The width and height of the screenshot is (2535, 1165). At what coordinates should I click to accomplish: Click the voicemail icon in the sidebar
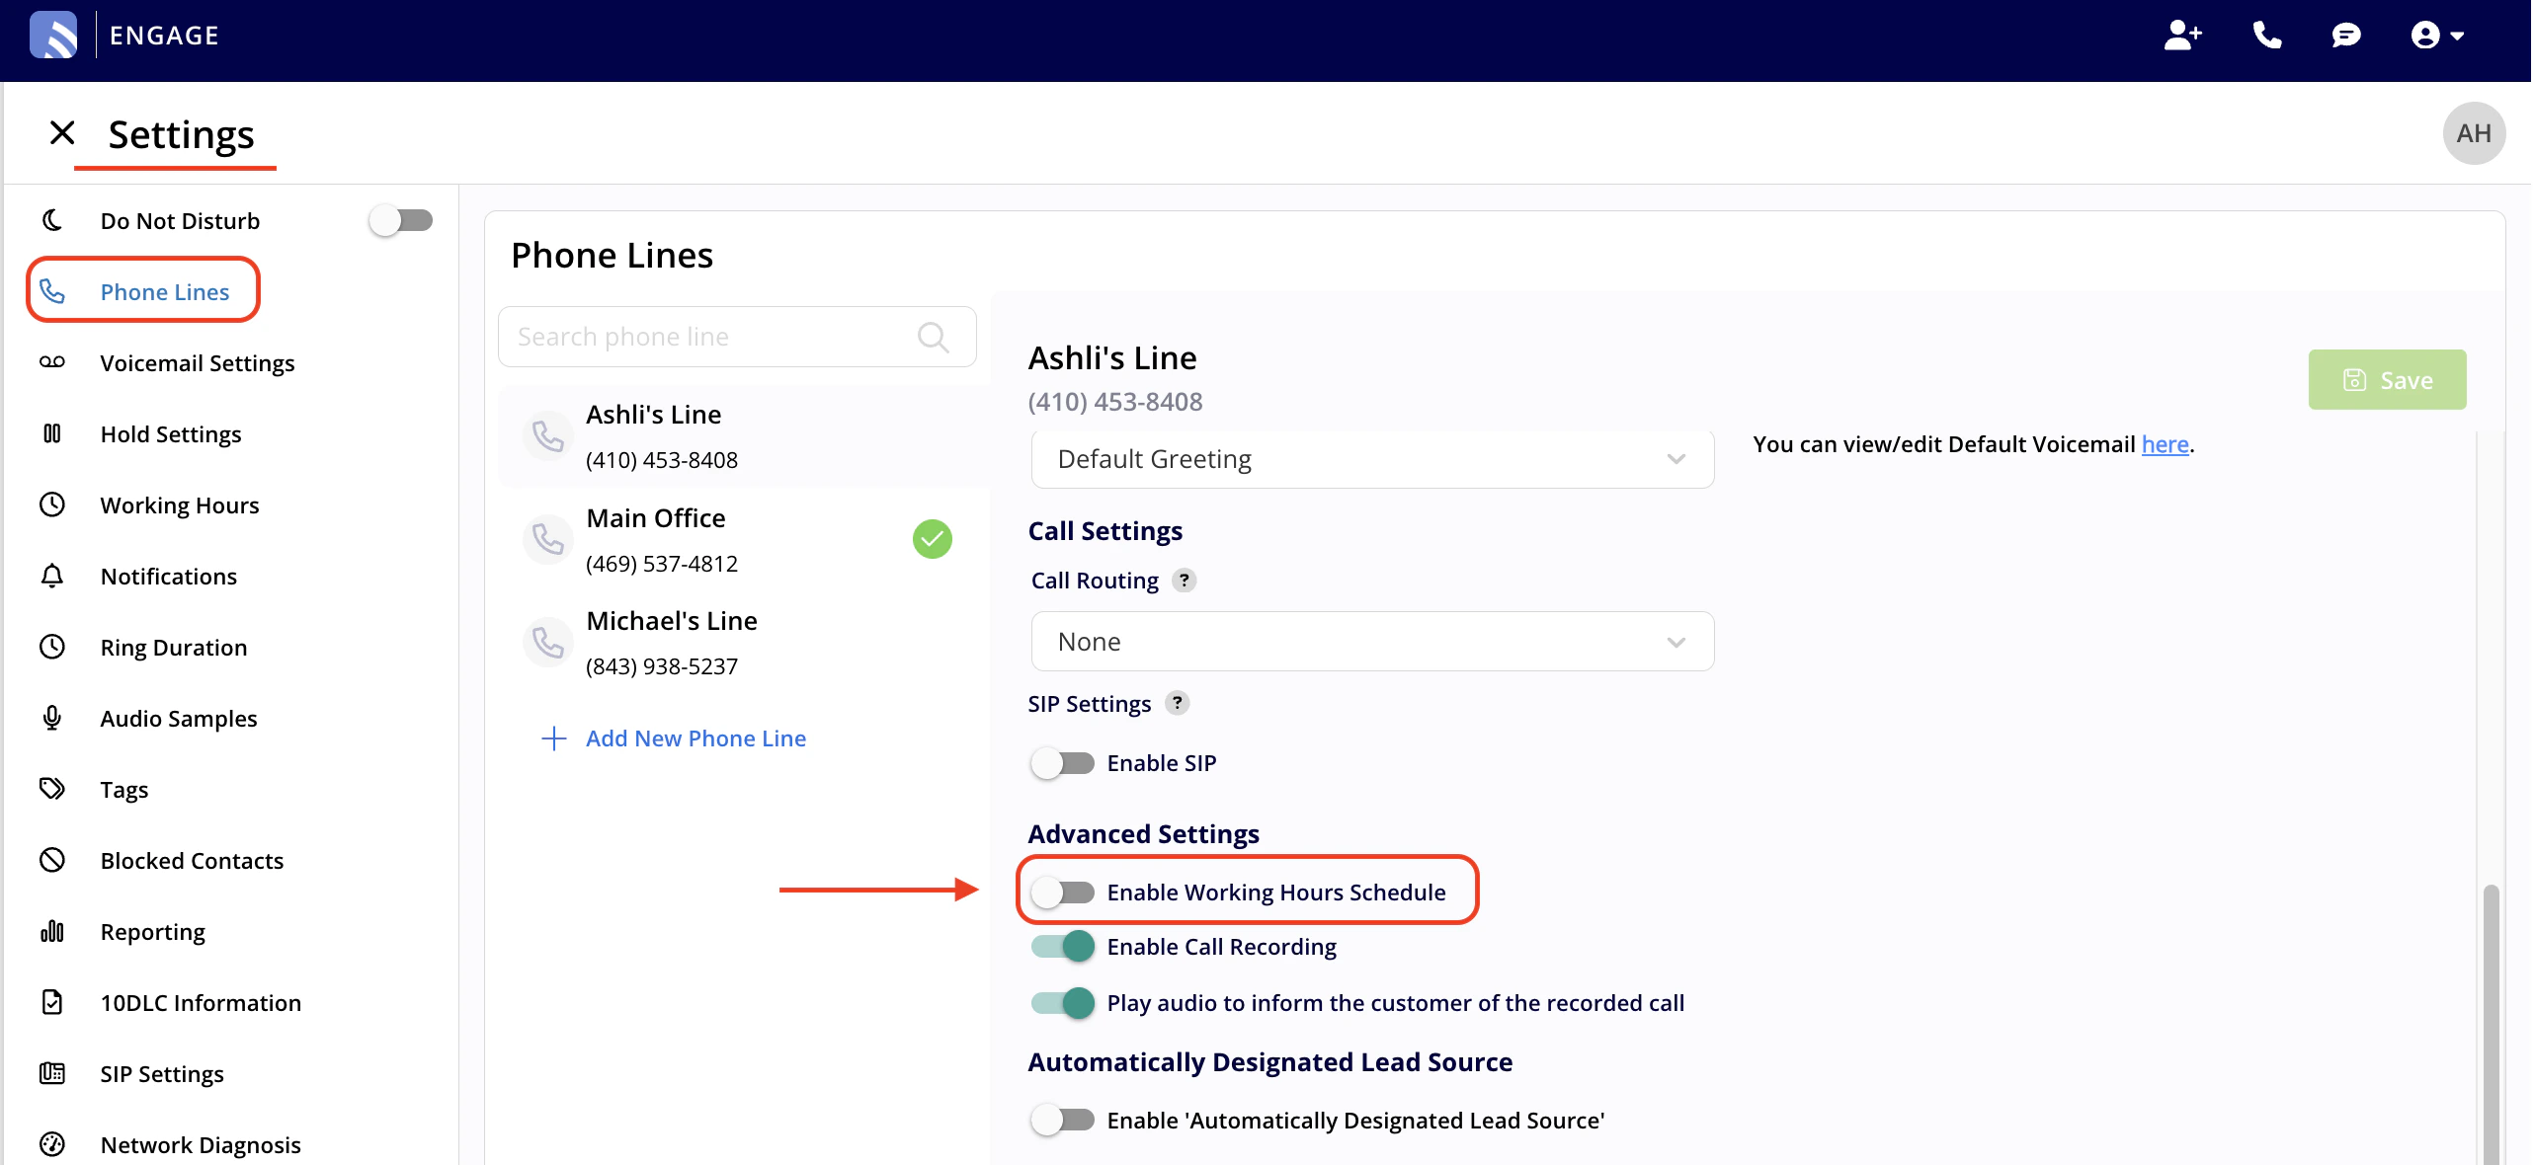(52, 362)
